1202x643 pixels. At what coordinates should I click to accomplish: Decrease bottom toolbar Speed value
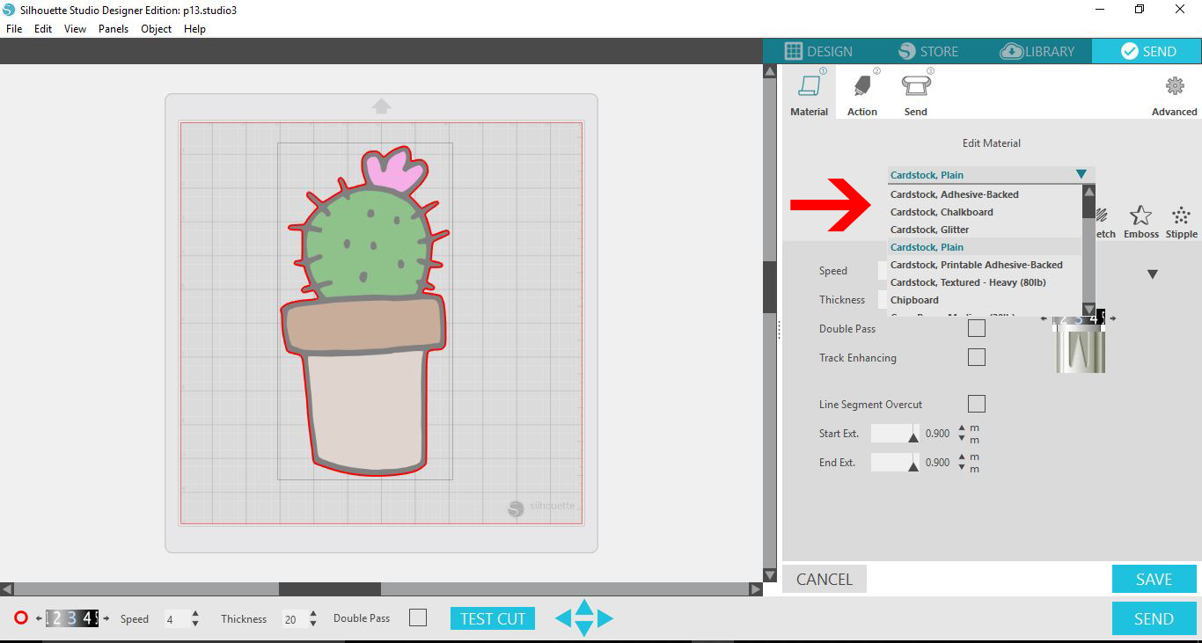[195, 624]
